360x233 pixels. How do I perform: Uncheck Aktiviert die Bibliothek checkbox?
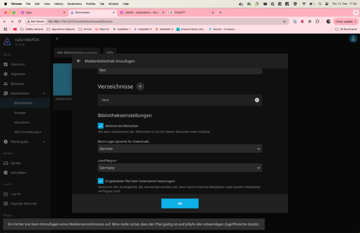[101, 126]
